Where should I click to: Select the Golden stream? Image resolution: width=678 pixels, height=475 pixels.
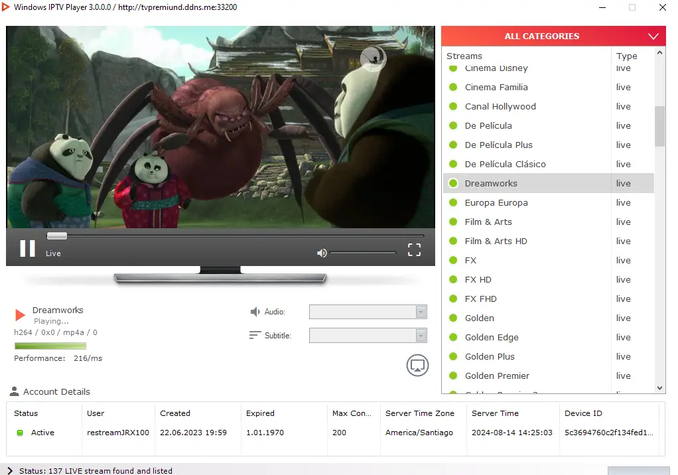pyautogui.click(x=548, y=318)
